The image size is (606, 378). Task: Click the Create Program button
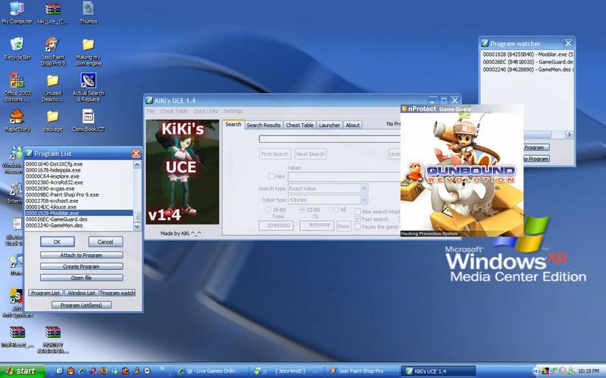[x=81, y=266]
